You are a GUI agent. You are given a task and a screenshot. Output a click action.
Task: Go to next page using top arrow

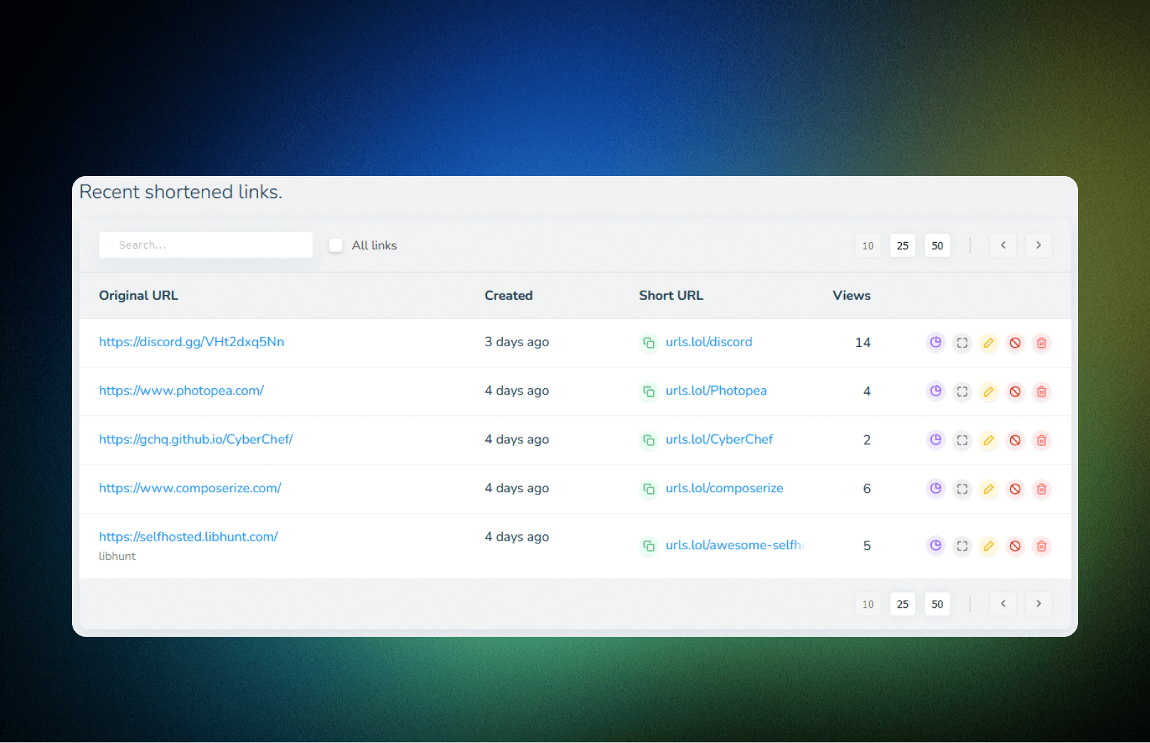pyautogui.click(x=1038, y=245)
